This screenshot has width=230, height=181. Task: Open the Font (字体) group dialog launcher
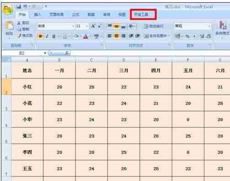[x=102, y=45]
